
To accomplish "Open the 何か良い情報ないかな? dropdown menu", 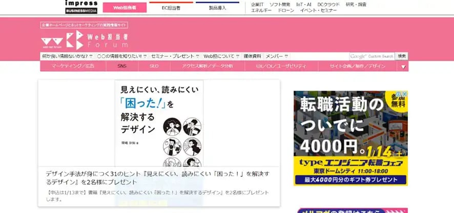I will click(x=67, y=56).
